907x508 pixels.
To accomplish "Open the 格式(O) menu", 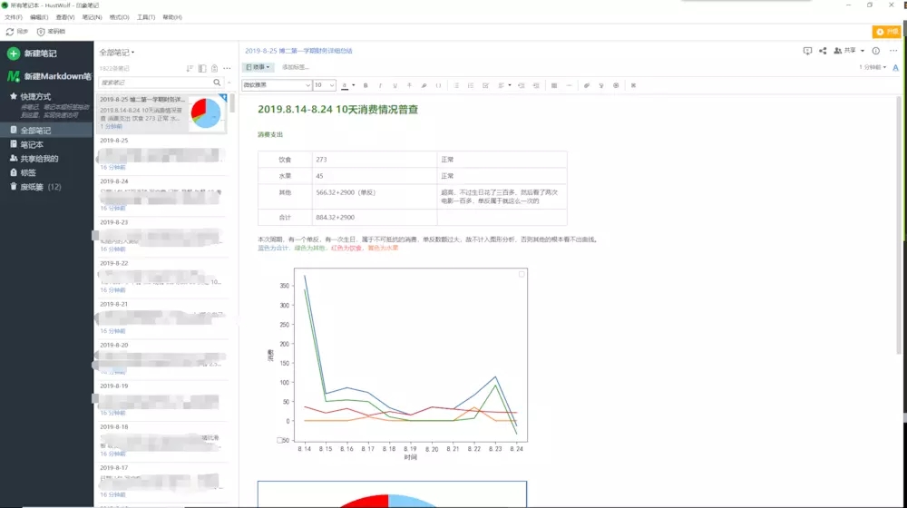I will pyautogui.click(x=119, y=17).
